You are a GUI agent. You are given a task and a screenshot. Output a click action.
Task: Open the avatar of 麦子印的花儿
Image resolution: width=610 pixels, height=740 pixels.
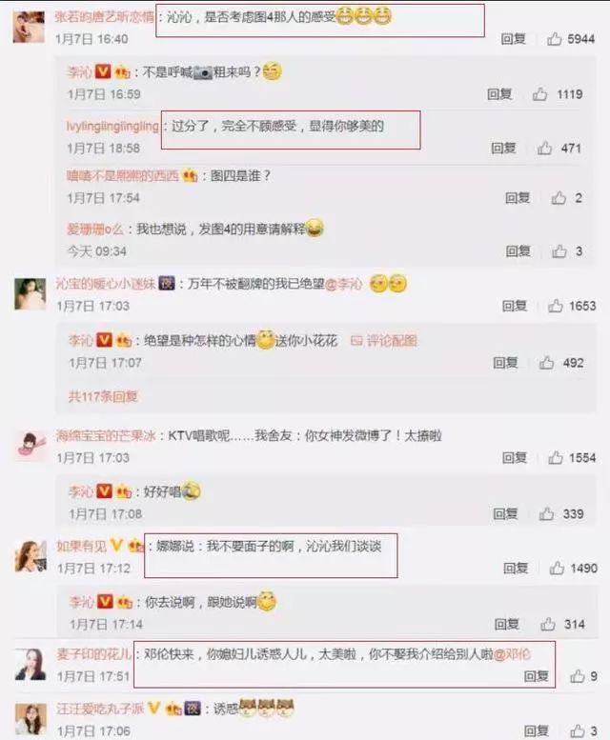30,665
